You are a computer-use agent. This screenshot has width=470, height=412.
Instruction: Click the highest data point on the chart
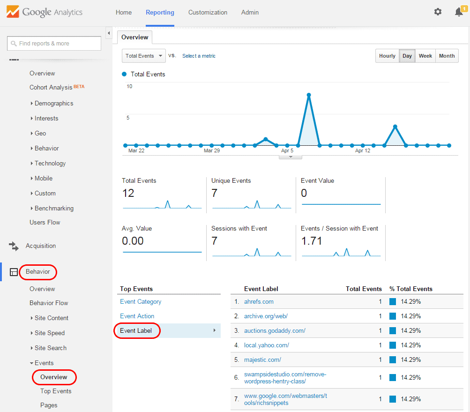[309, 95]
